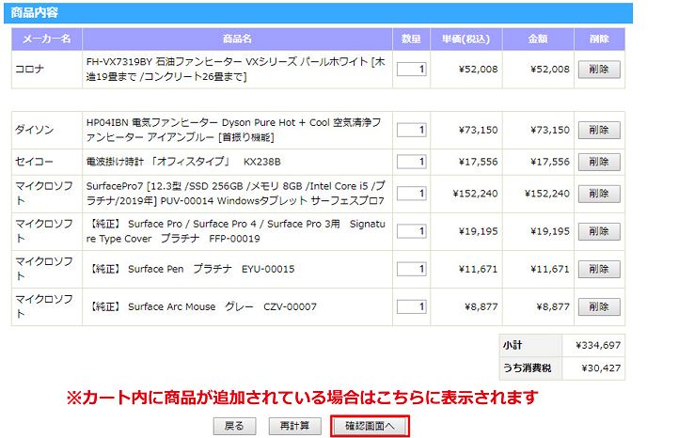Click the 商品内容 section heading

click(x=35, y=12)
